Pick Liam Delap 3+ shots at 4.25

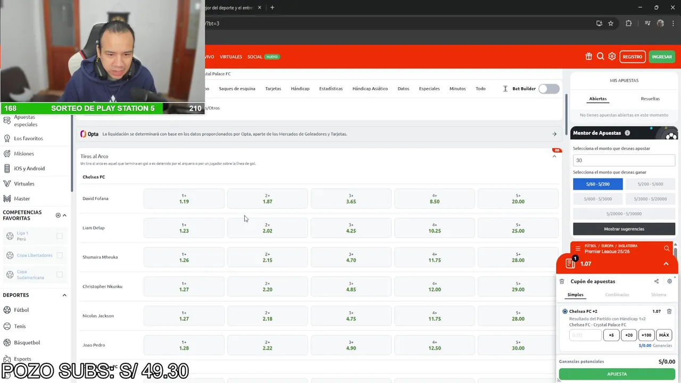(x=351, y=228)
